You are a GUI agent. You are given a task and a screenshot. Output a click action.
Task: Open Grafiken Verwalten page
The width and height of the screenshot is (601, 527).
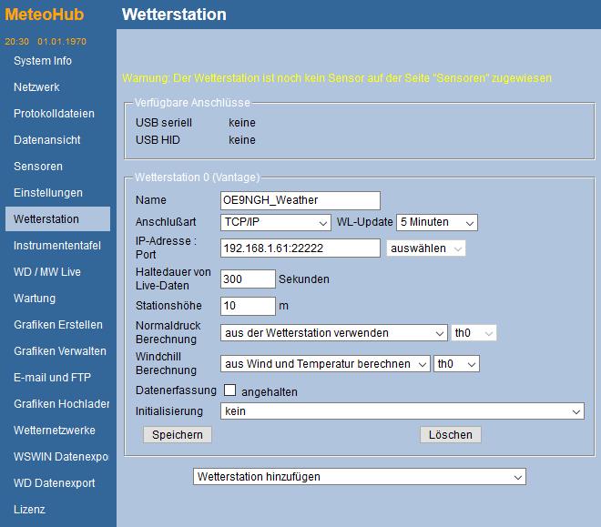pos(60,351)
